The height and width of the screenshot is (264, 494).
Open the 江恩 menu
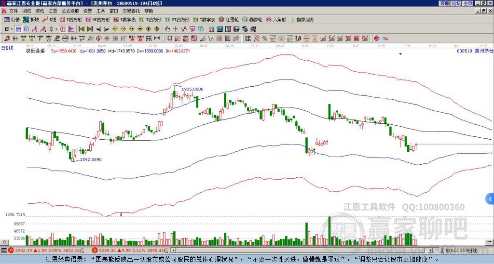pyautogui.click(x=53, y=11)
